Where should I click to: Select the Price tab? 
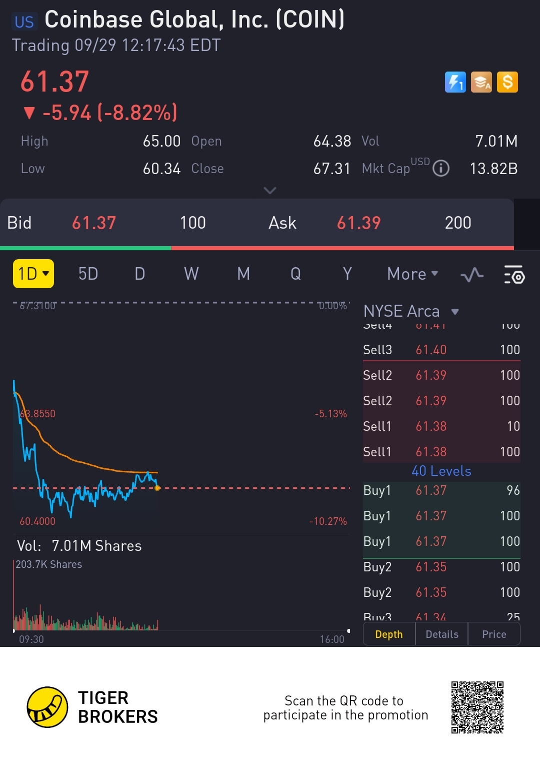click(x=494, y=634)
